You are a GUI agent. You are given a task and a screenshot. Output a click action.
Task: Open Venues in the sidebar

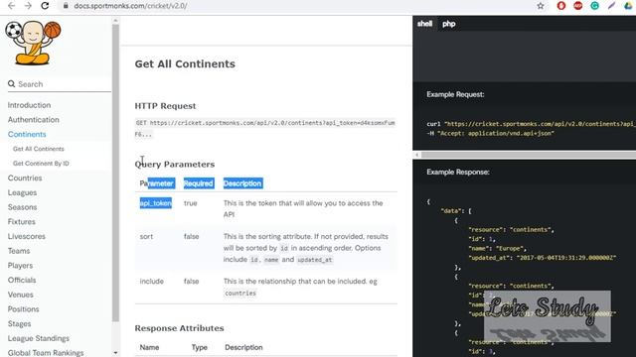coord(20,295)
